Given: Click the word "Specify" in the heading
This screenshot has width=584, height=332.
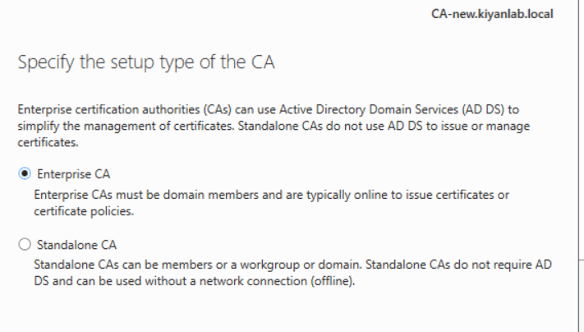Looking at the screenshot, I should [41, 63].
